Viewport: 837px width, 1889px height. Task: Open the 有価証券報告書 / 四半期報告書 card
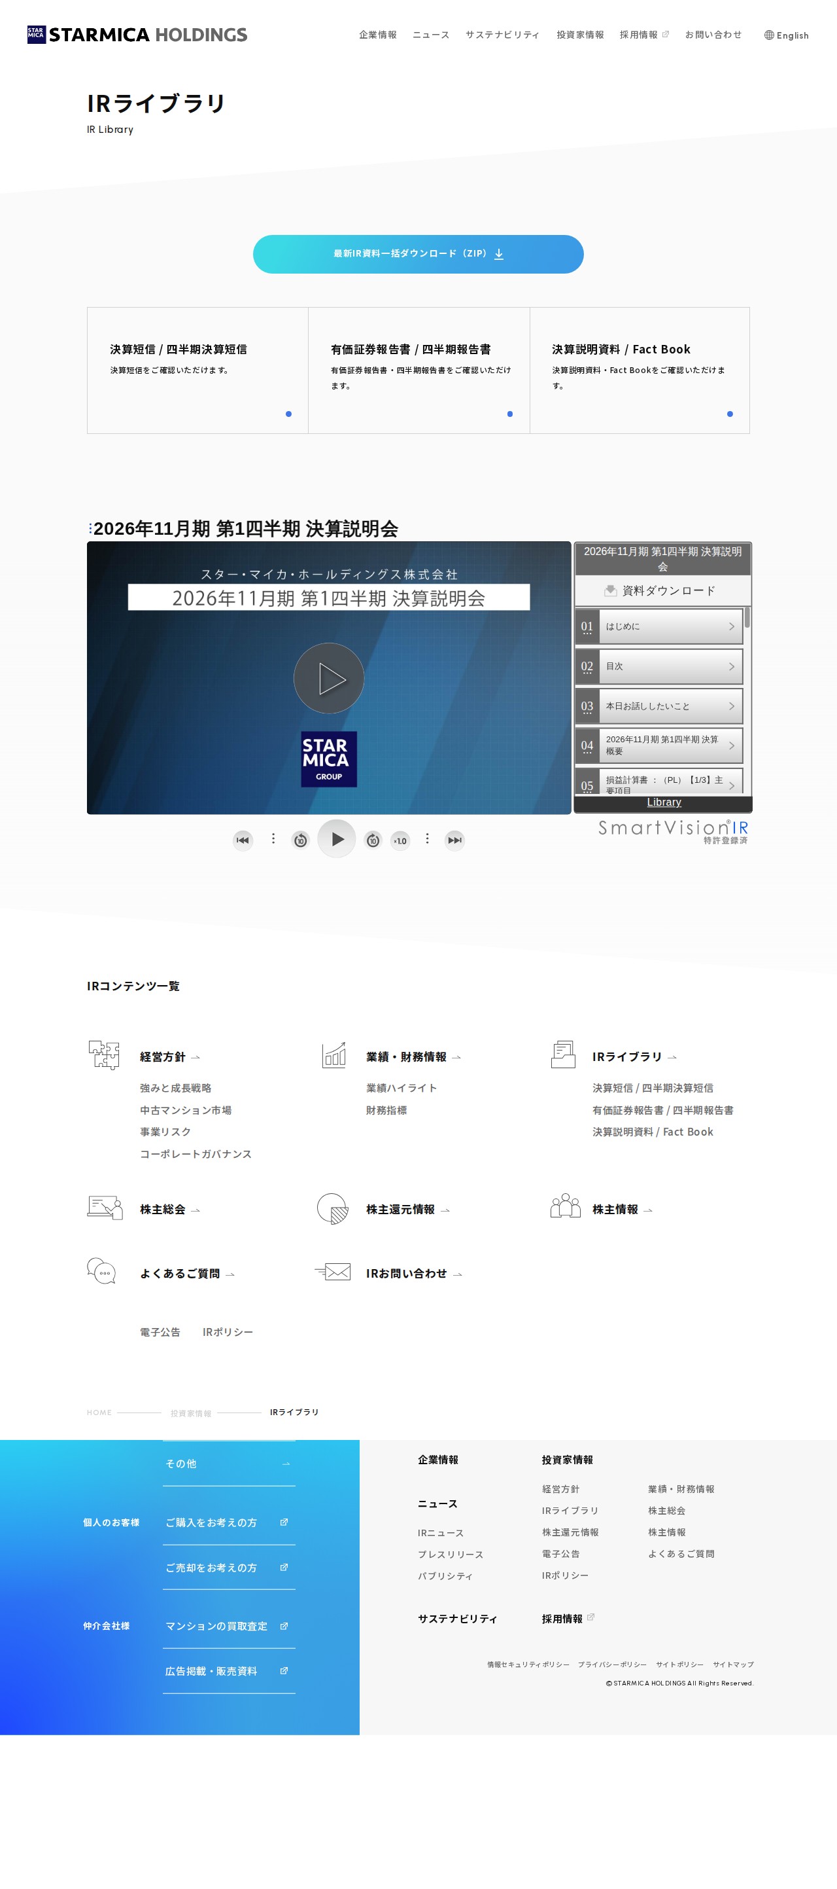point(419,370)
